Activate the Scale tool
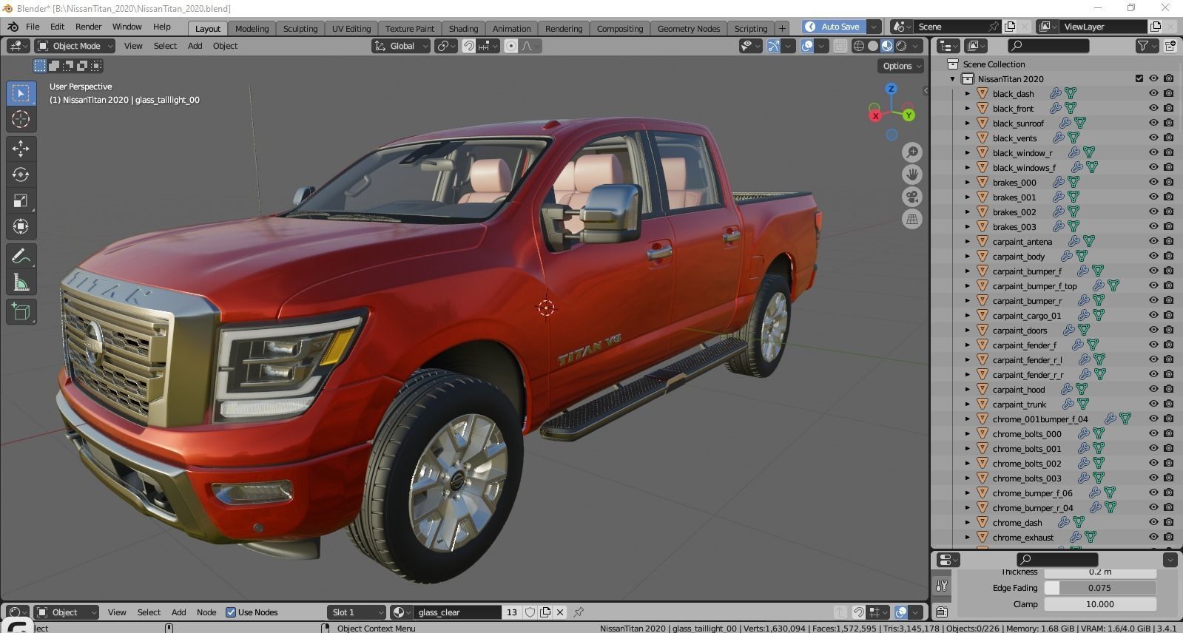Screen dimensions: 1183x633 click(x=21, y=200)
